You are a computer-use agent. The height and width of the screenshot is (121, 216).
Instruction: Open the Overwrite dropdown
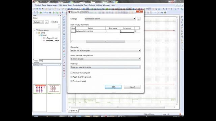click(106, 50)
